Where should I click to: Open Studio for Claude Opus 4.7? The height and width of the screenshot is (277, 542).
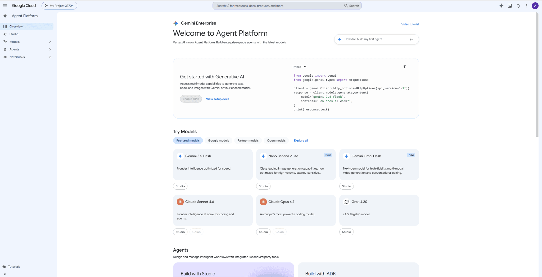pos(263,232)
